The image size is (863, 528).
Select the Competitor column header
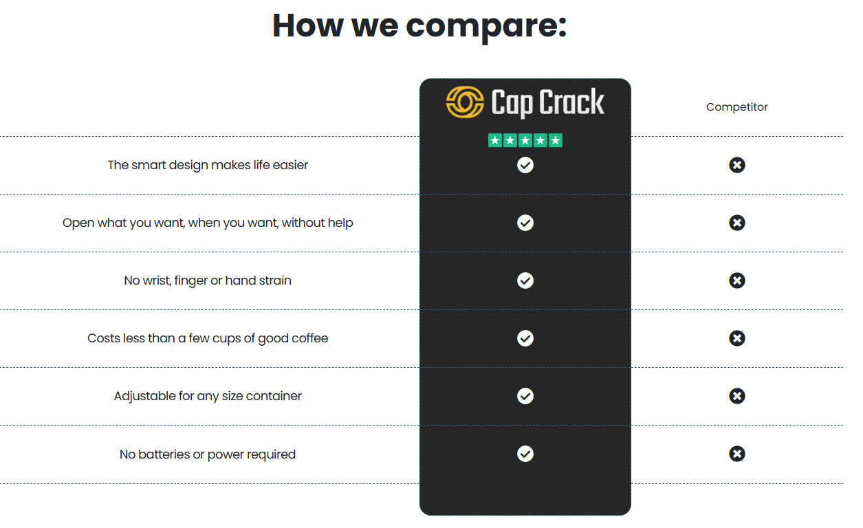click(x=737, y=107)
